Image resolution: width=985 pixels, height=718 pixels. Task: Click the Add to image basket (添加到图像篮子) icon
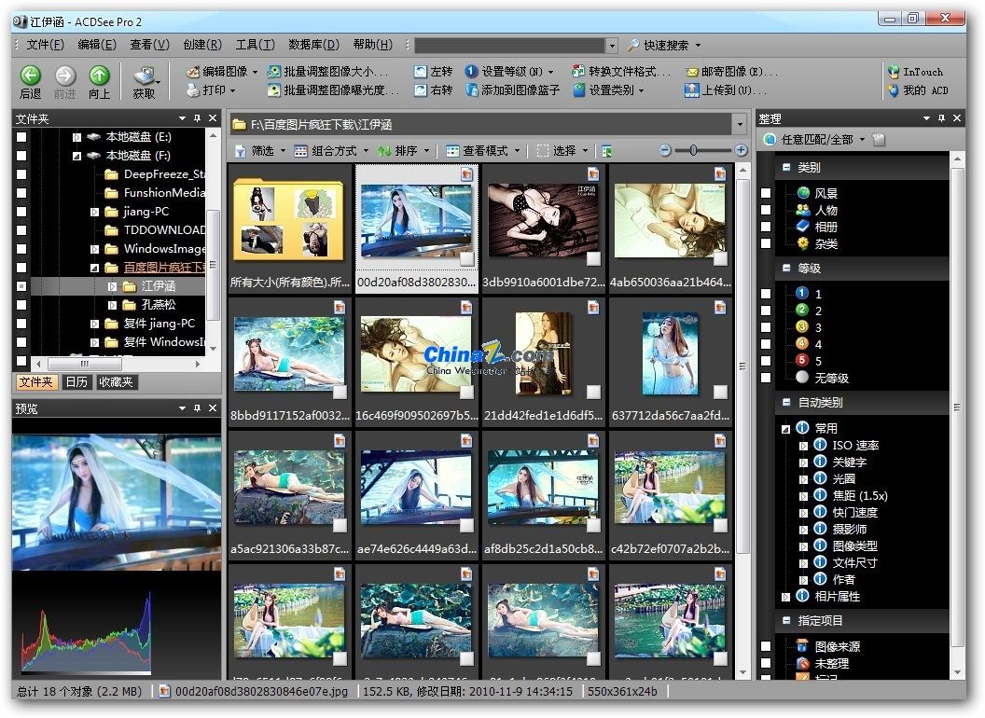472,90
